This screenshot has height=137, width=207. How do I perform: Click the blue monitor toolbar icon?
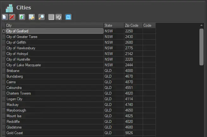(68, 17)
